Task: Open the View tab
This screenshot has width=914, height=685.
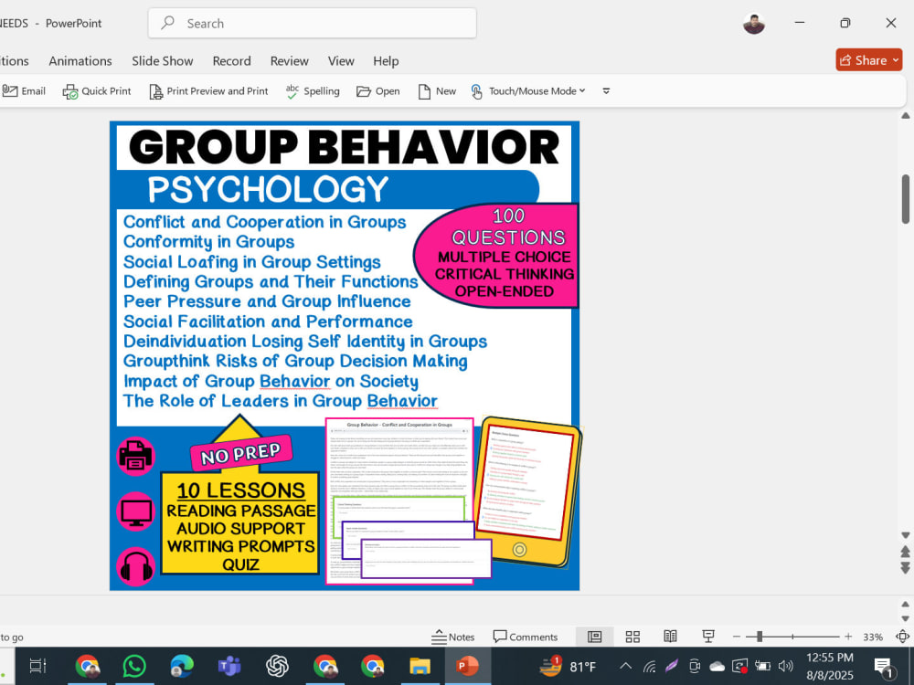Action: point(341,61)
